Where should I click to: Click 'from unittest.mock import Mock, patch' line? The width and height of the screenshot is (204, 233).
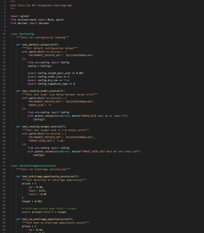point(37,20)
